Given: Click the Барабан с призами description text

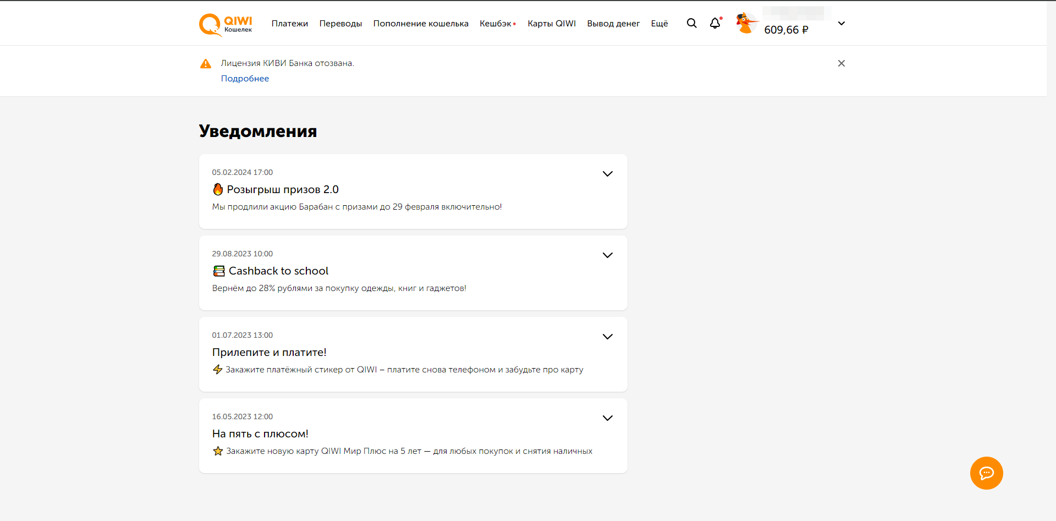Looking at the screenshot, I should [x=357, y=207].
